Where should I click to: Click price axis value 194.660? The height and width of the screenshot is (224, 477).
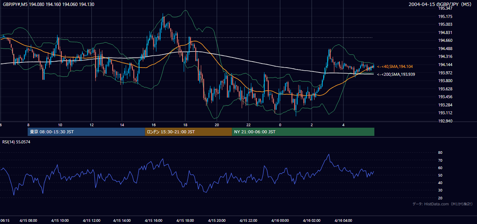(445, 40)
